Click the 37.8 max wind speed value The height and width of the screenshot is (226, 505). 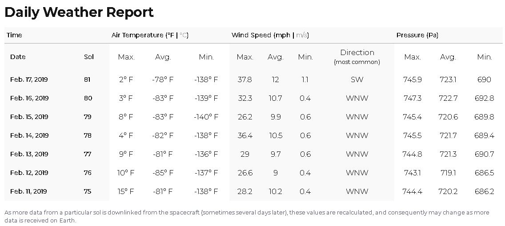244,79
